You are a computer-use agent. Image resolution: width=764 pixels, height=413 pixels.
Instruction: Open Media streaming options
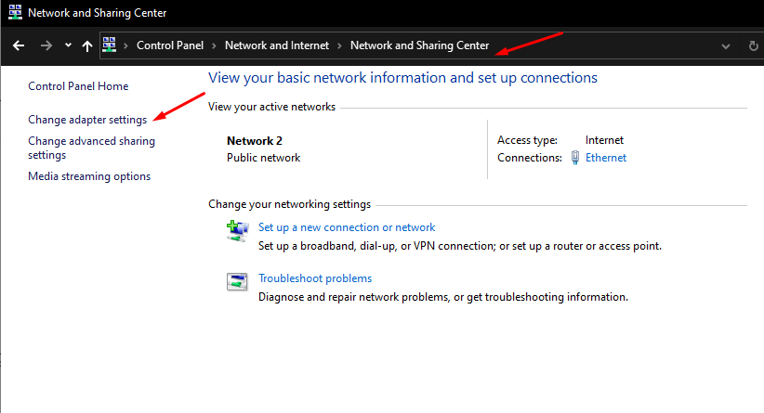pyautogui.click(x=89, y=176)
